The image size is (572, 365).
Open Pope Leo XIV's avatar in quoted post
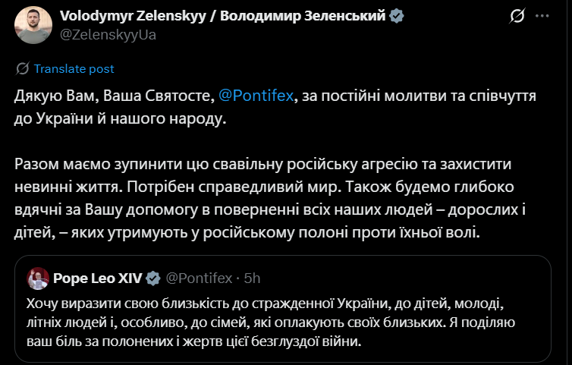pos(37,278)
